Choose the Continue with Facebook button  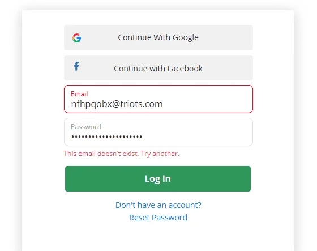tap(158, 67)
